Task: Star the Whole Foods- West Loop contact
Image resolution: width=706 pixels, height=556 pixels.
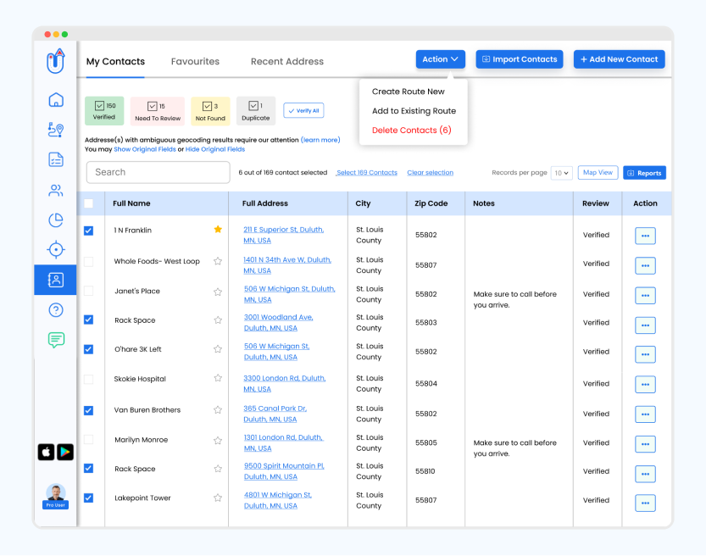Action: [x=218, y=261]
